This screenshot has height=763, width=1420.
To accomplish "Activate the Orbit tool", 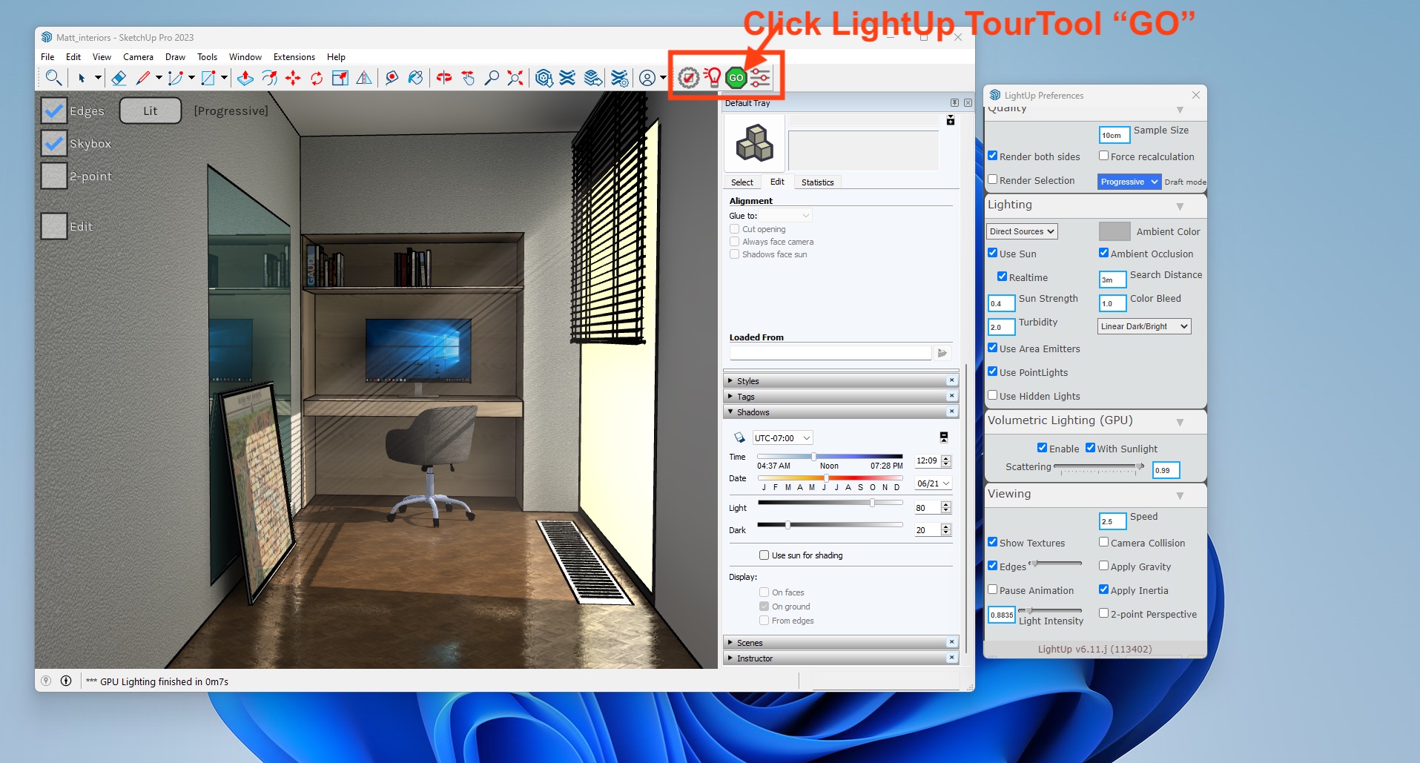I will [443, 78].
